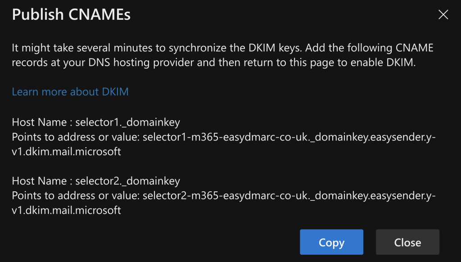Click the 'It might take several minutes' sentence

[90, 48]
